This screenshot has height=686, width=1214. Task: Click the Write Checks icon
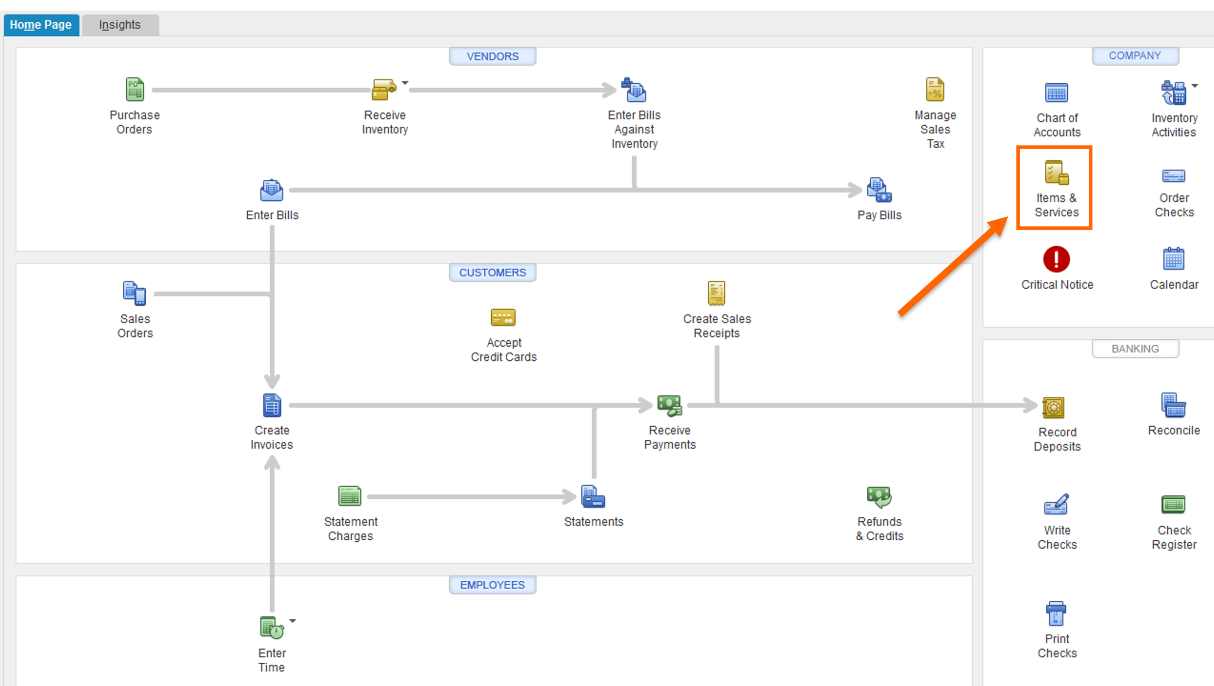[1056, 505]
